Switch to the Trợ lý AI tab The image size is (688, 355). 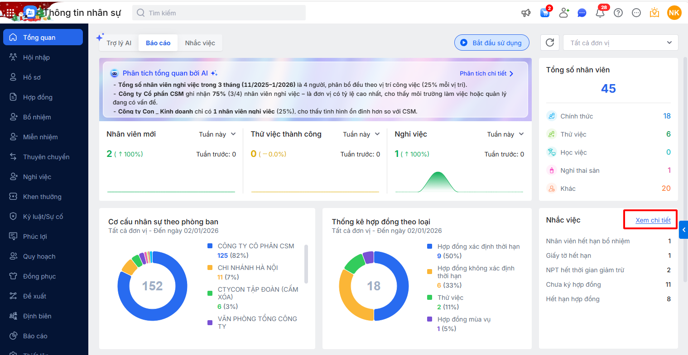tap(119, 43)
